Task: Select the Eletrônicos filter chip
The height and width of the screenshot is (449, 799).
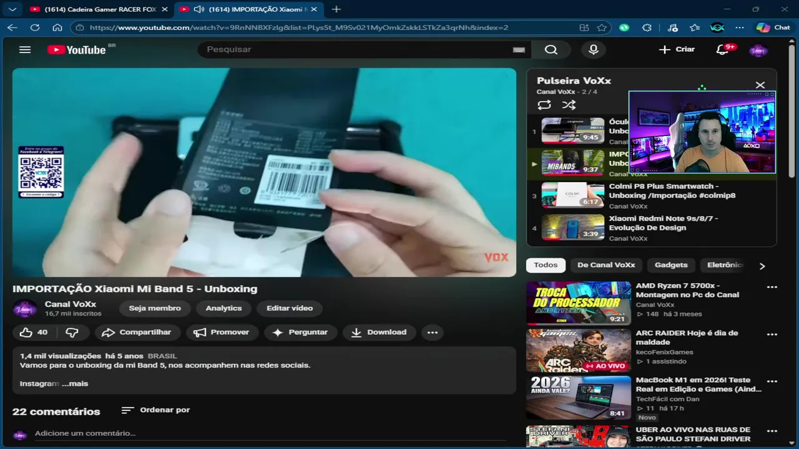Action: click(x=725, y=265)
